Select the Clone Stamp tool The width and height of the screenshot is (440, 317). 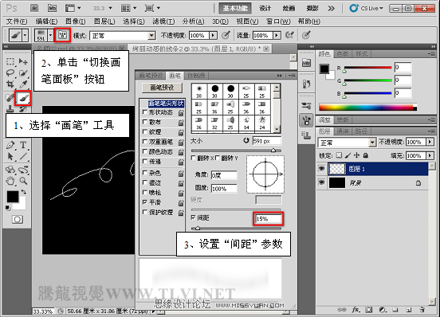point(10,109)
